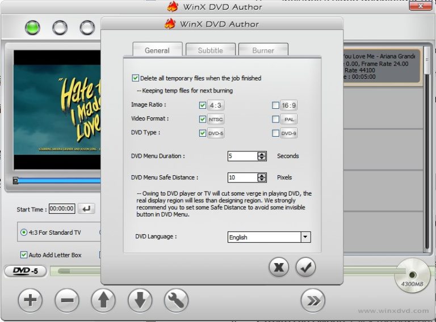This screenshot has width=436, height=322.
Task: Click the second gray step indicator
Action: tap(60, 28)
